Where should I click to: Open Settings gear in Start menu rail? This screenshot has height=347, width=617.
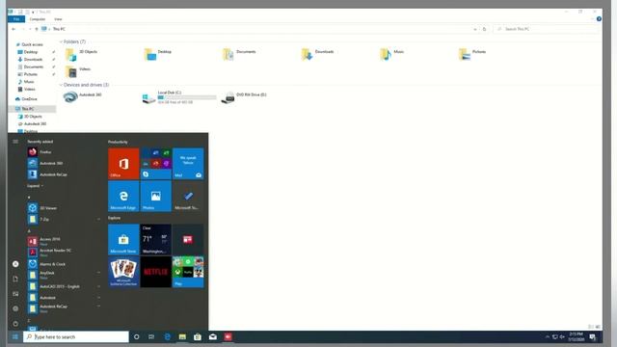(15, 308)
